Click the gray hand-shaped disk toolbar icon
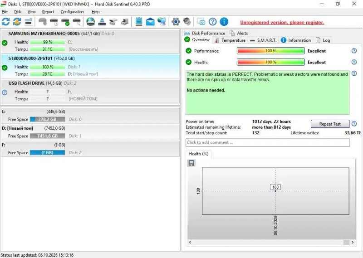 coord(42,22)
